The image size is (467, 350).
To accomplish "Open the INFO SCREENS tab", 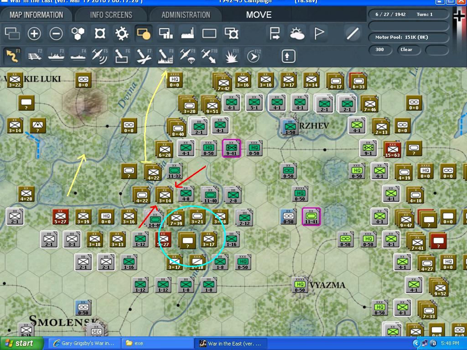I will coord(111,15).
